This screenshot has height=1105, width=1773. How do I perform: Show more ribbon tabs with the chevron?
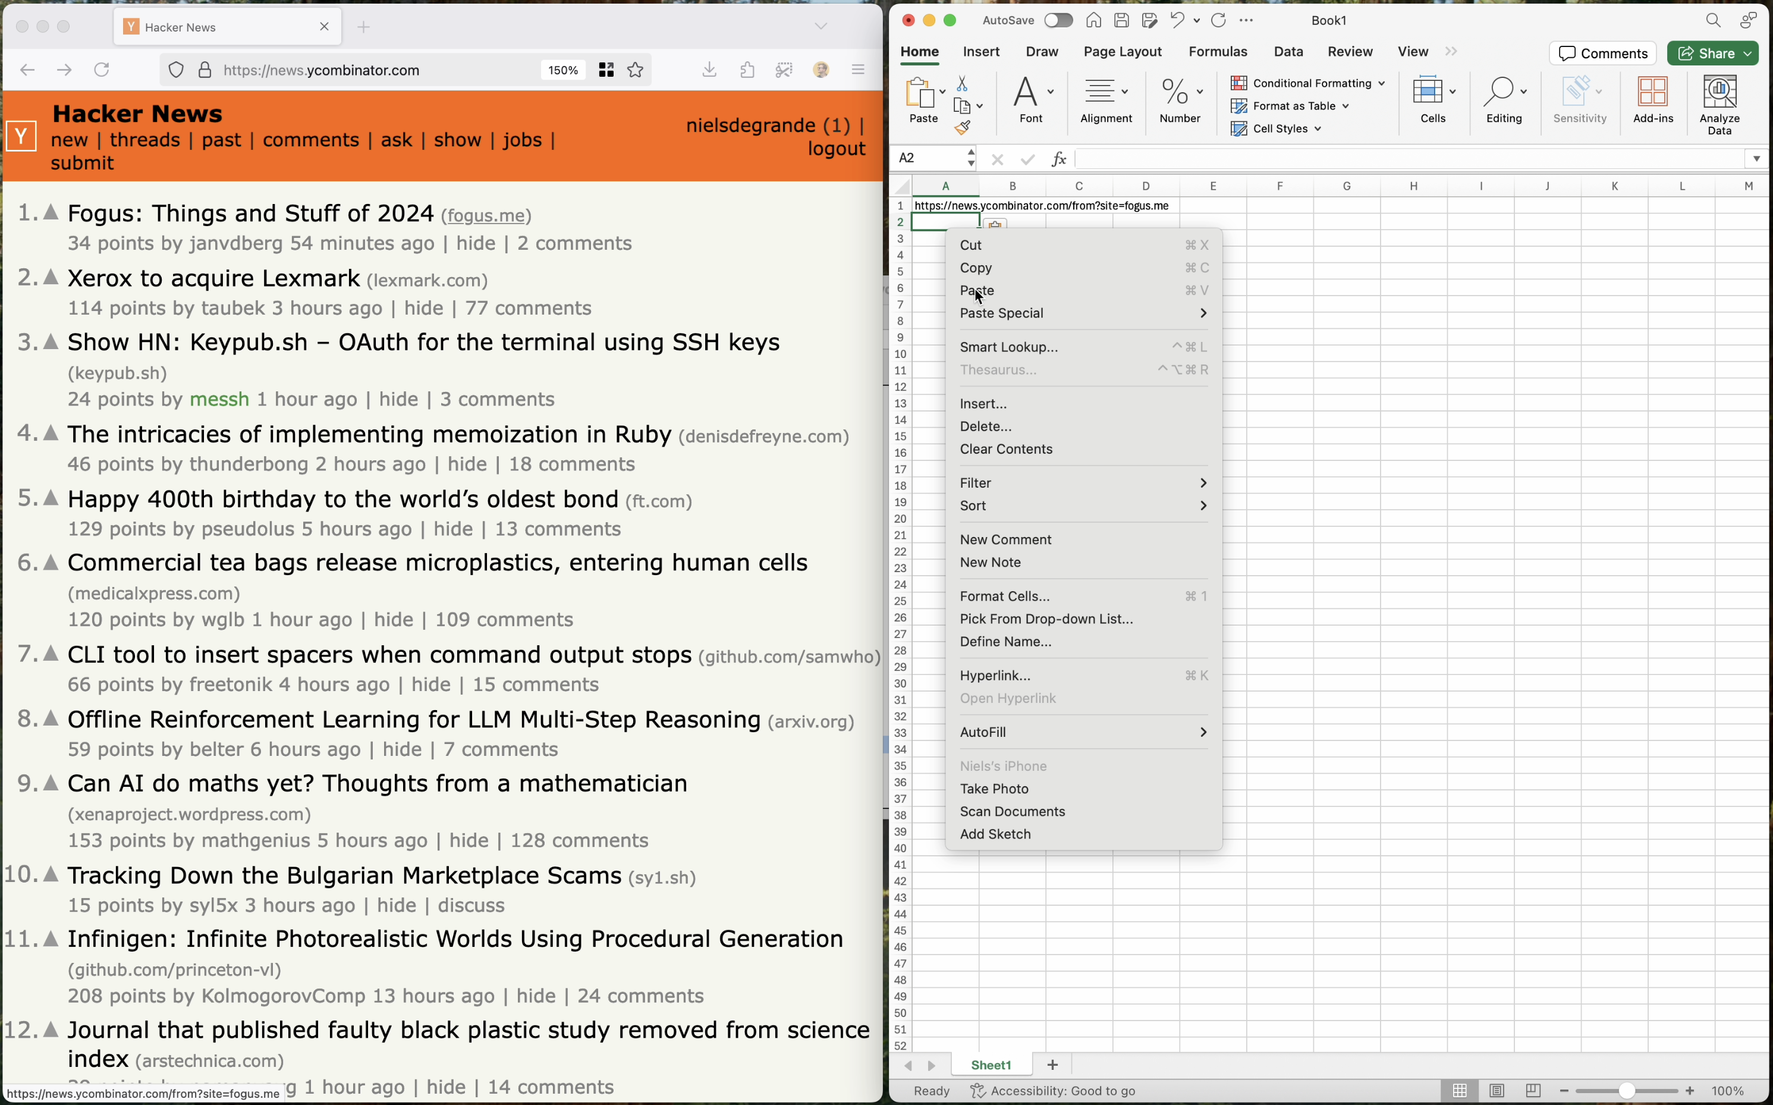1451,51
